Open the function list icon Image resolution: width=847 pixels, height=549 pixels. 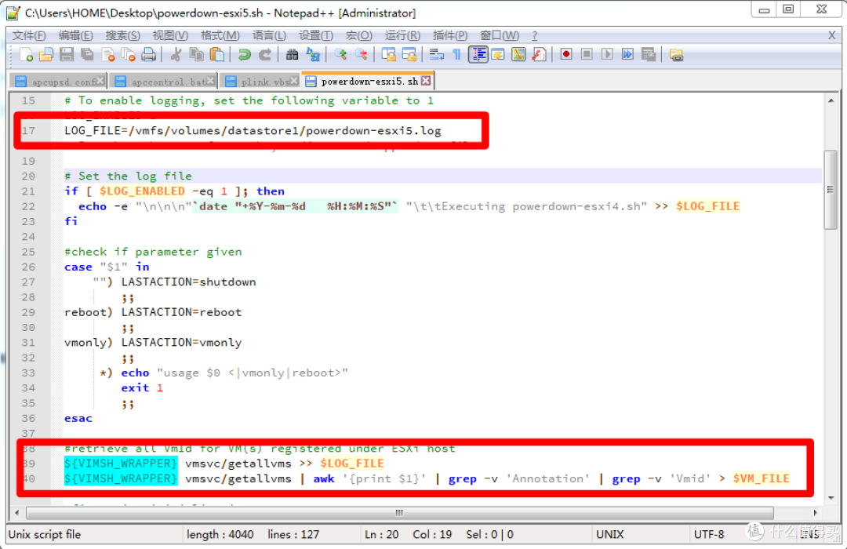[539, 54]
